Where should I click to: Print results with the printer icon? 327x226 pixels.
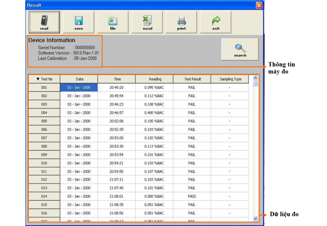click(181, 22)
